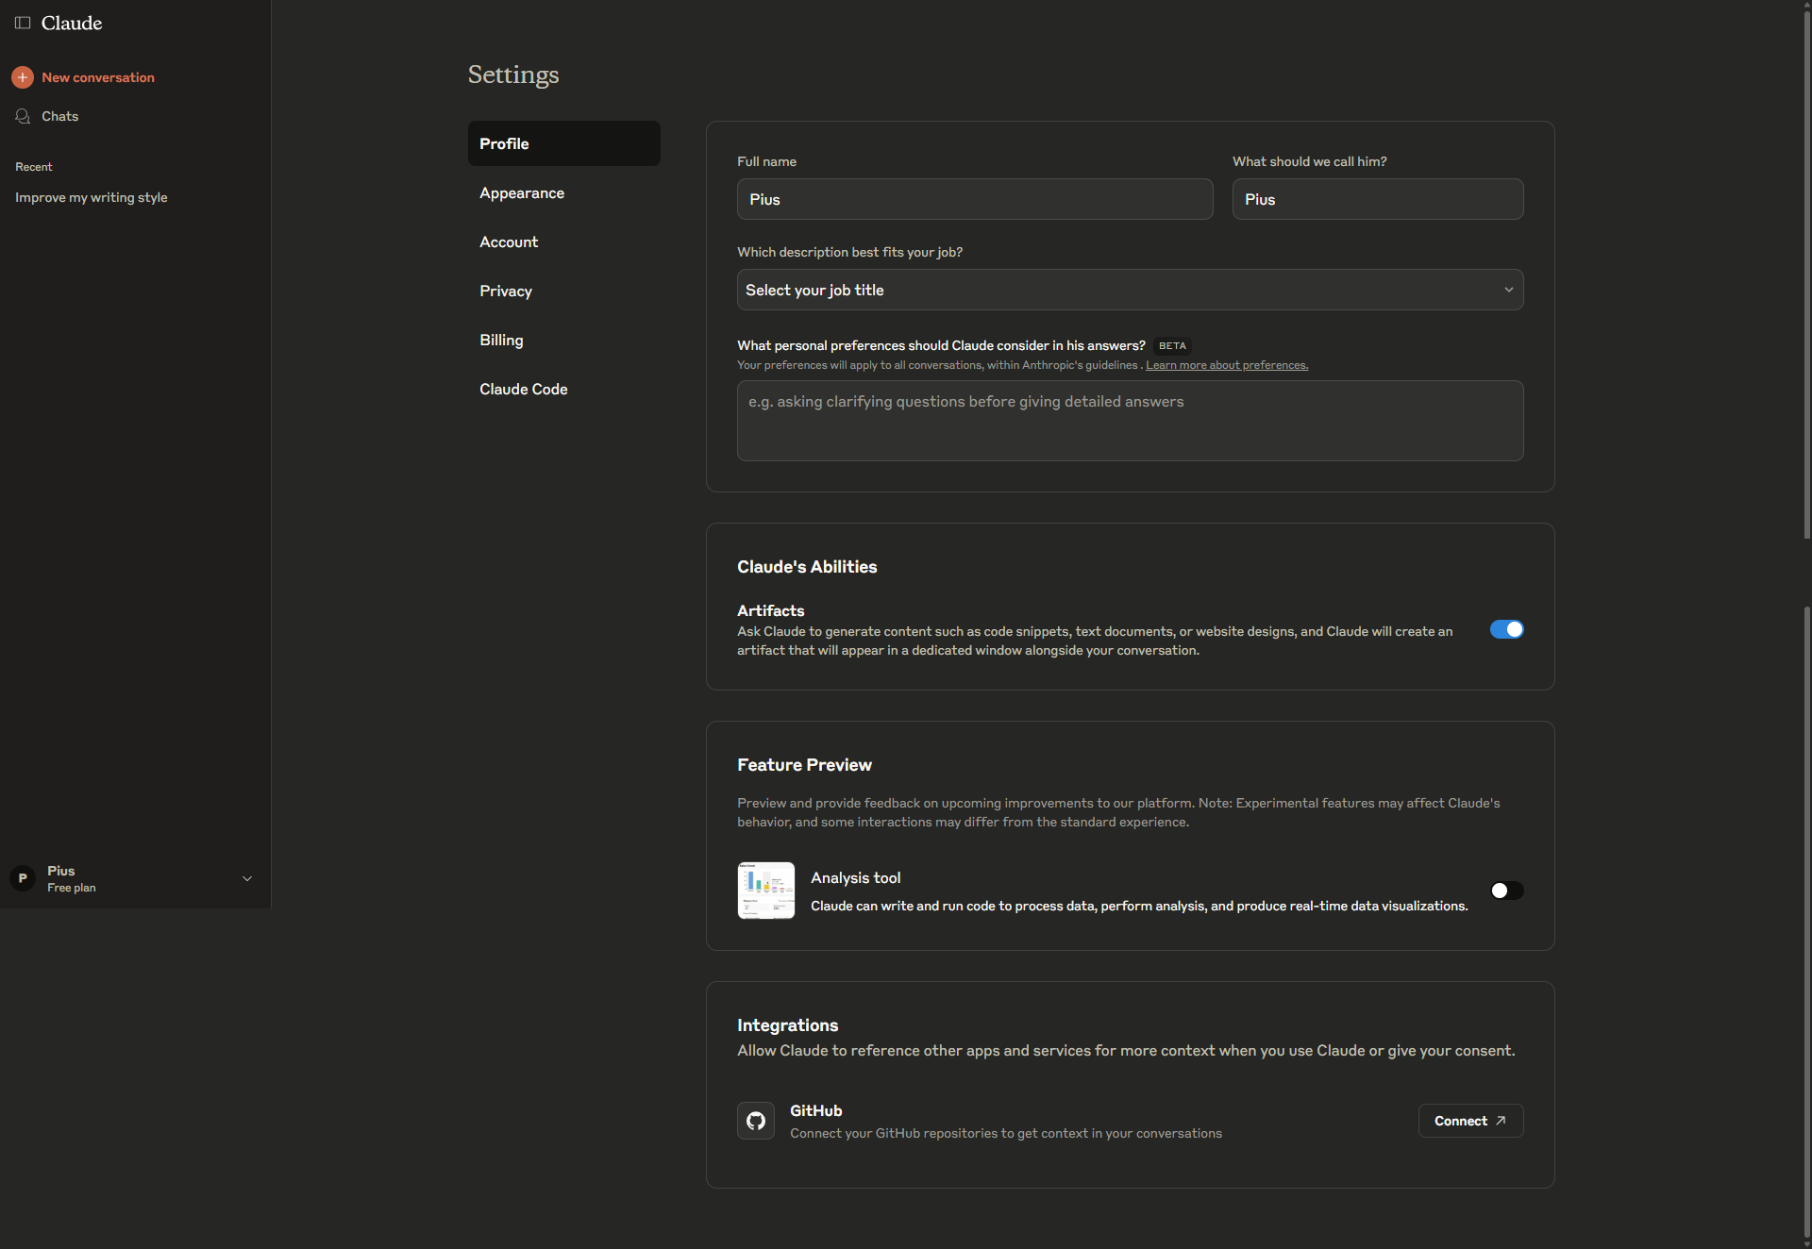Open the Profile settings tab
The height and width of the screenshot is (1249, 1812).
(x=563, y=143)
